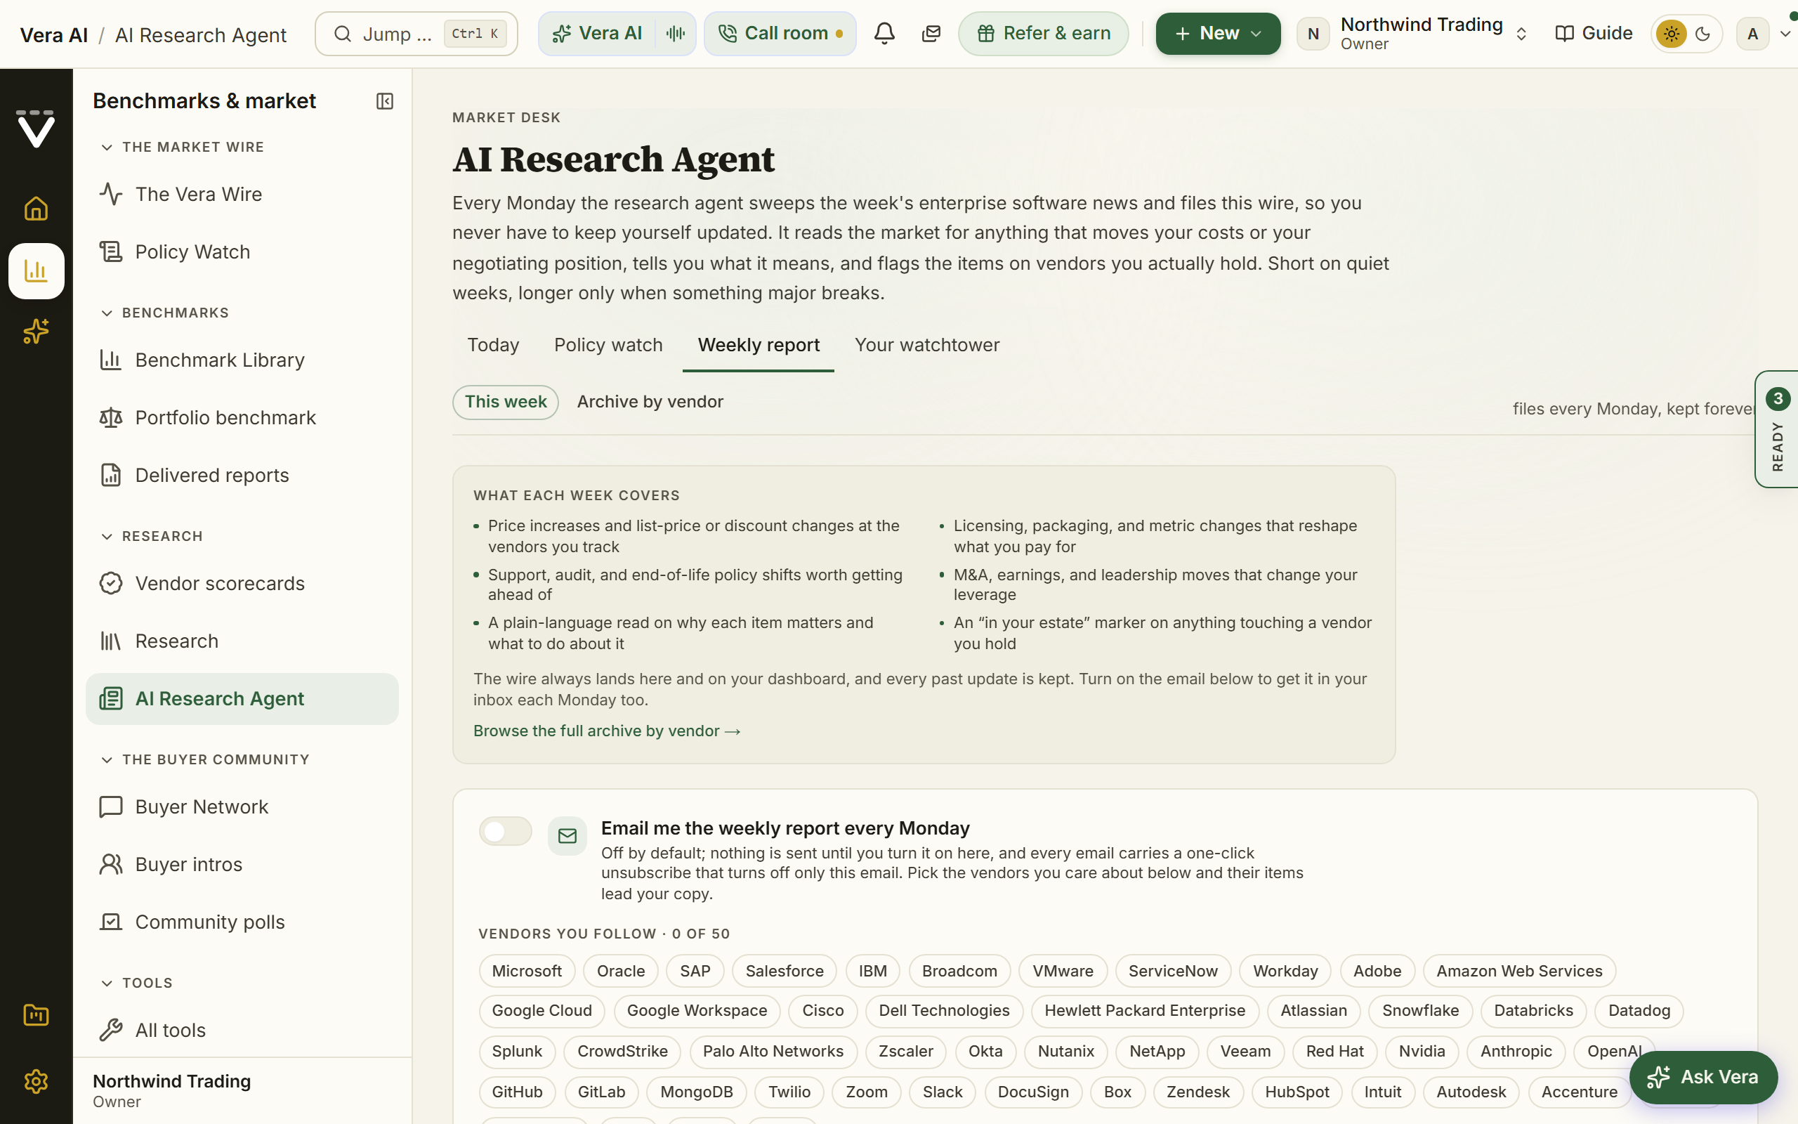The image size is (1798, 1124).
Task: Click the Jump search field
Action: coord(416,34)
